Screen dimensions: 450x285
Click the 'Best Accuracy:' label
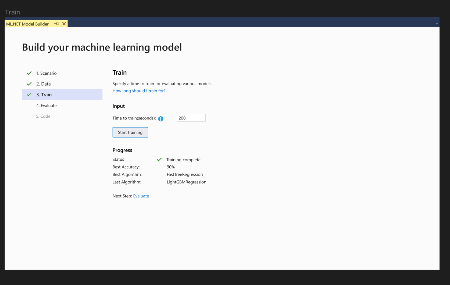pyautogui.click(x=126, y=167)
